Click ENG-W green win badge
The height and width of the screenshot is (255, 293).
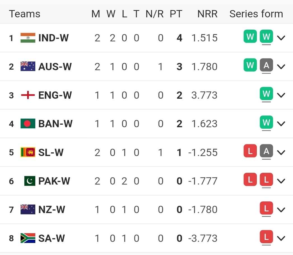tap(266, 94)
